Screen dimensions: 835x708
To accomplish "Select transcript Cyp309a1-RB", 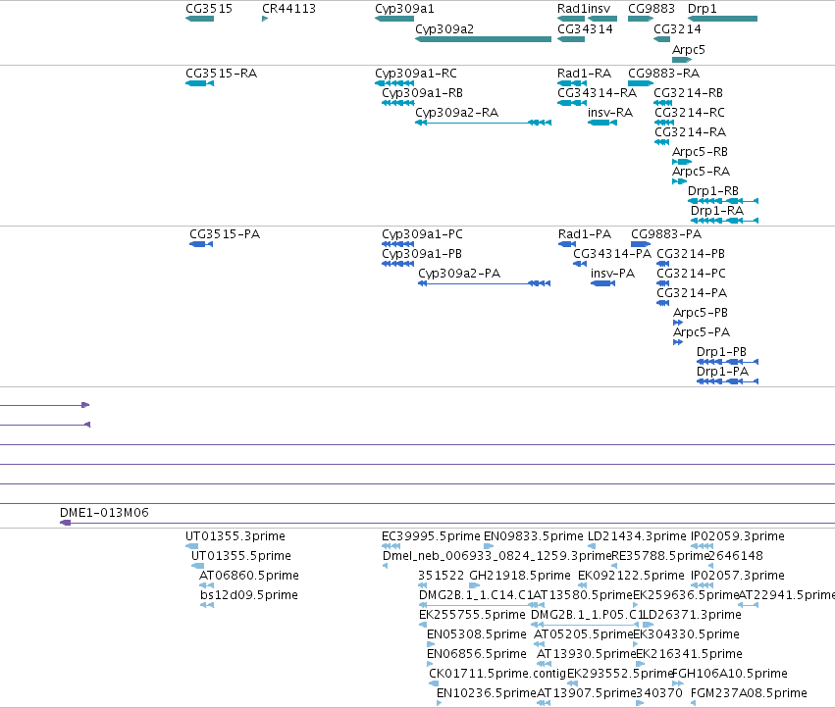I will coord(422,93).
